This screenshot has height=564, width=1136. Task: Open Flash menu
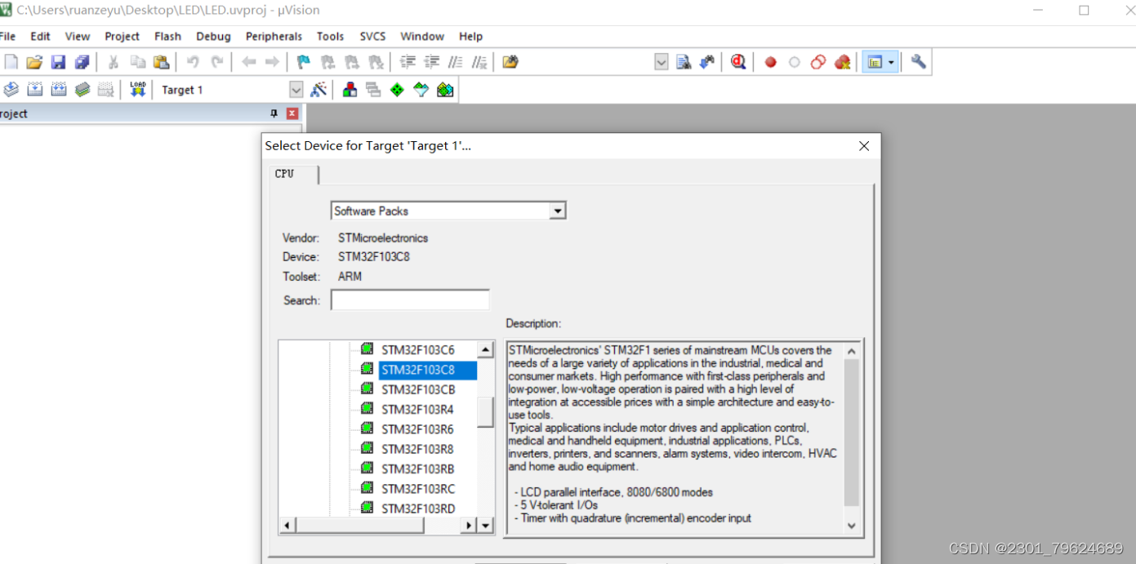(x=167, y=36)
